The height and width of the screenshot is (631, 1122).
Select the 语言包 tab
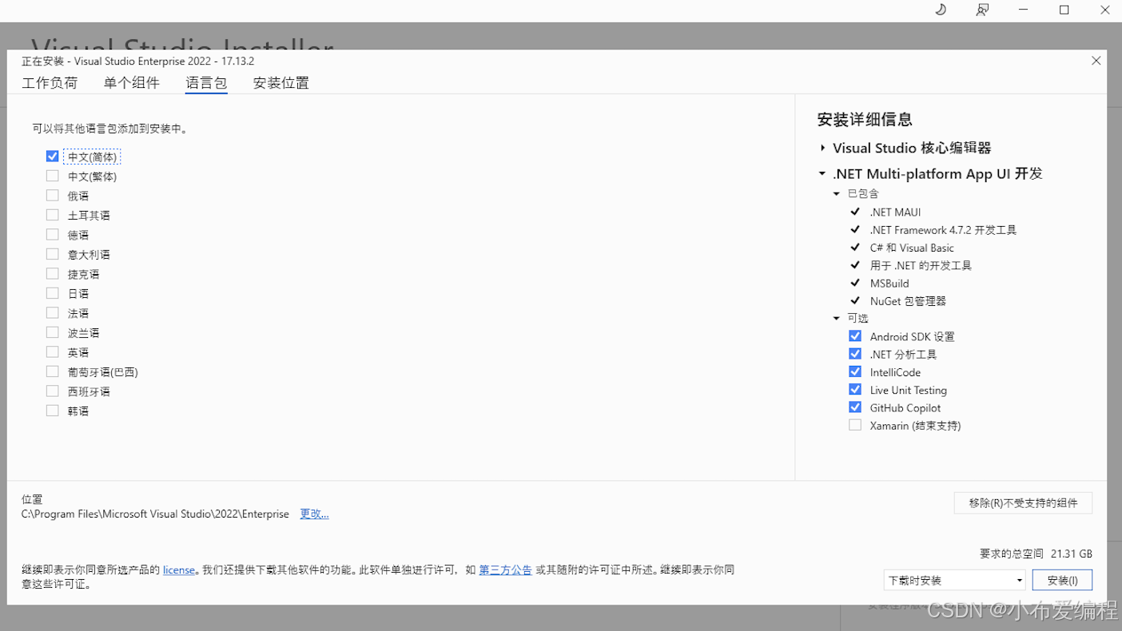[x=206, y=83]
